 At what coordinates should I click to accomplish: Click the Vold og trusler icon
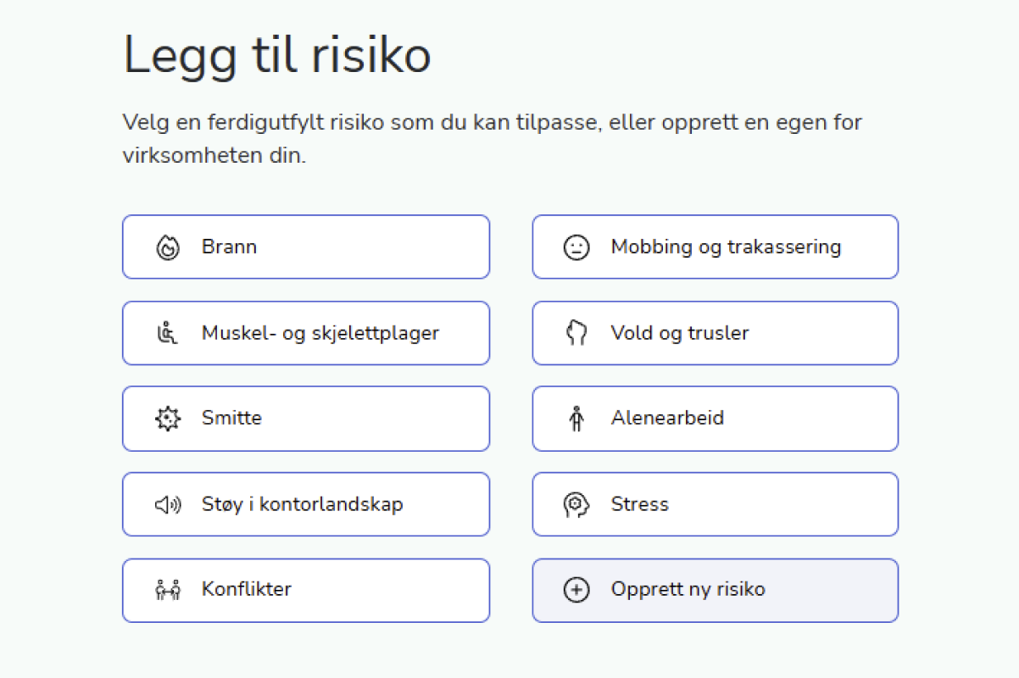(576, 333)
